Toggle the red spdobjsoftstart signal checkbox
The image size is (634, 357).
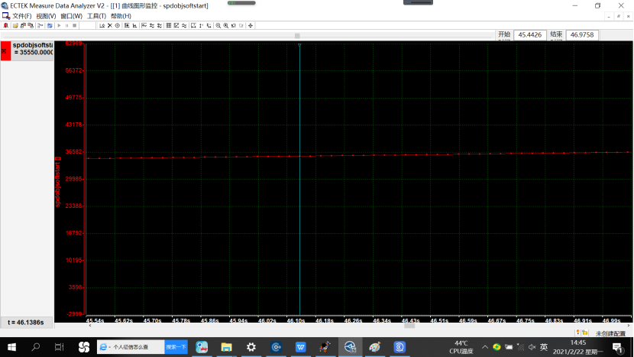4,51
